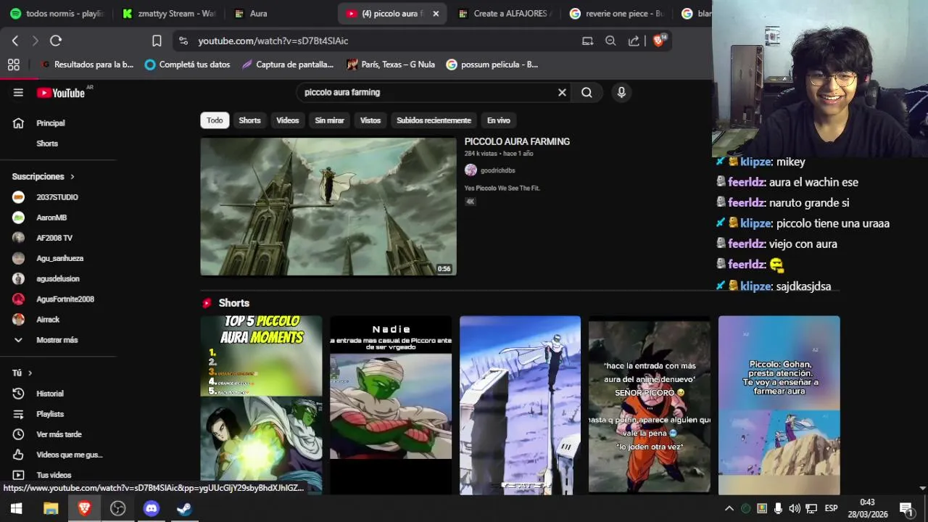Image resolution: width=928 pixels, height=522 pixels.
Task: Go to YouTube home via the logo
Action: (x=61, y=93)
